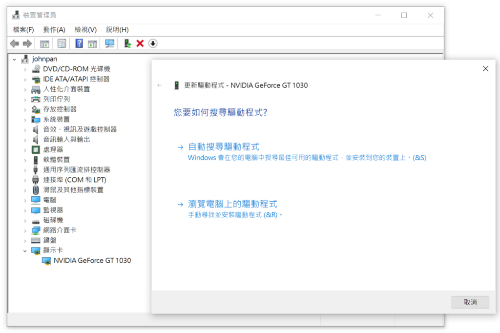Click the black down-arrow Disable device icon
The image size is (500, 333).
pos(153,43)
